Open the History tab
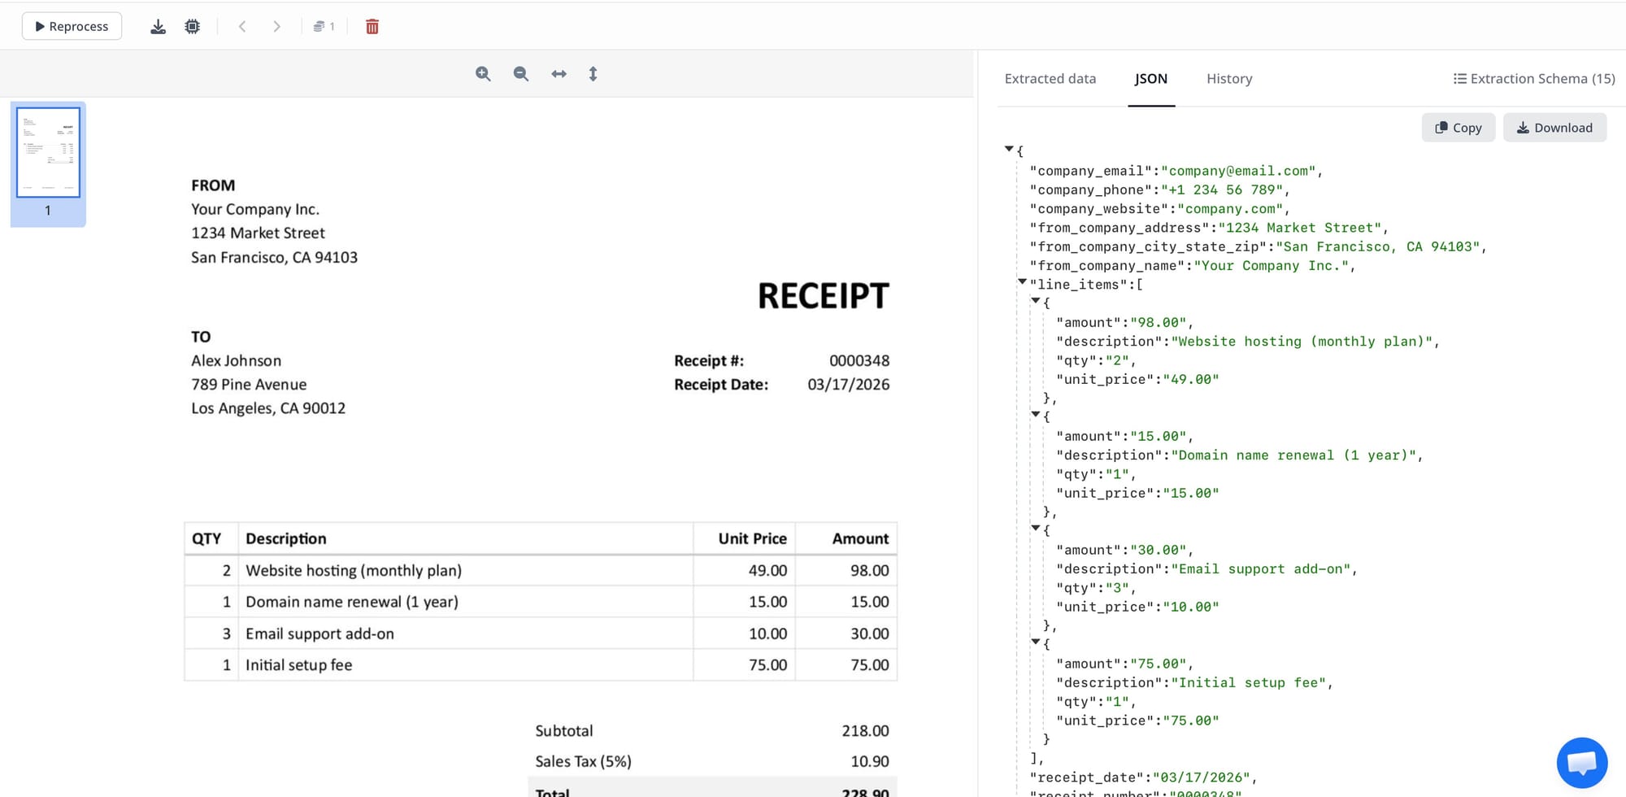 [x=1228, y=79]
